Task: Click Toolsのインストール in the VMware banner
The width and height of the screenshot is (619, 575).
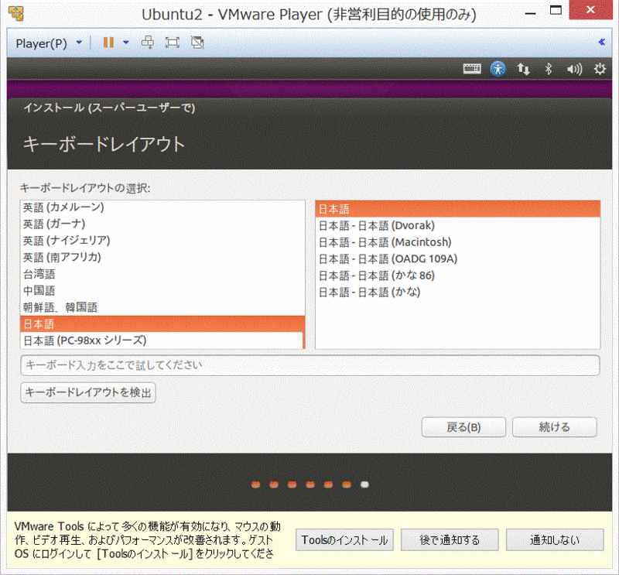Action: tap(344, 540)
